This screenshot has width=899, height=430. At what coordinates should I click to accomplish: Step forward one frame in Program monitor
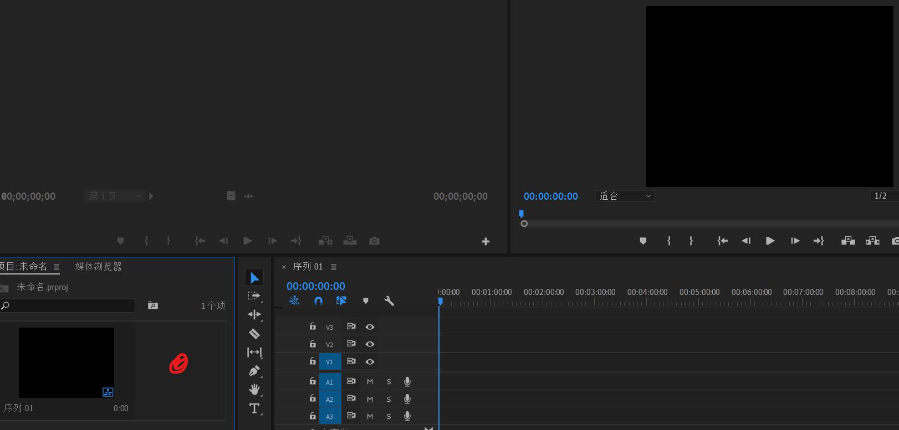(x=795, y=241)
